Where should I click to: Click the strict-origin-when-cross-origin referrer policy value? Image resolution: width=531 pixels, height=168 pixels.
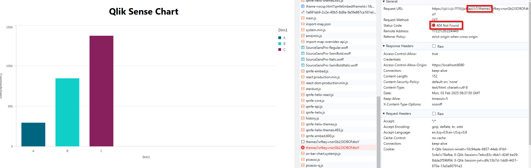click(455, 37)
